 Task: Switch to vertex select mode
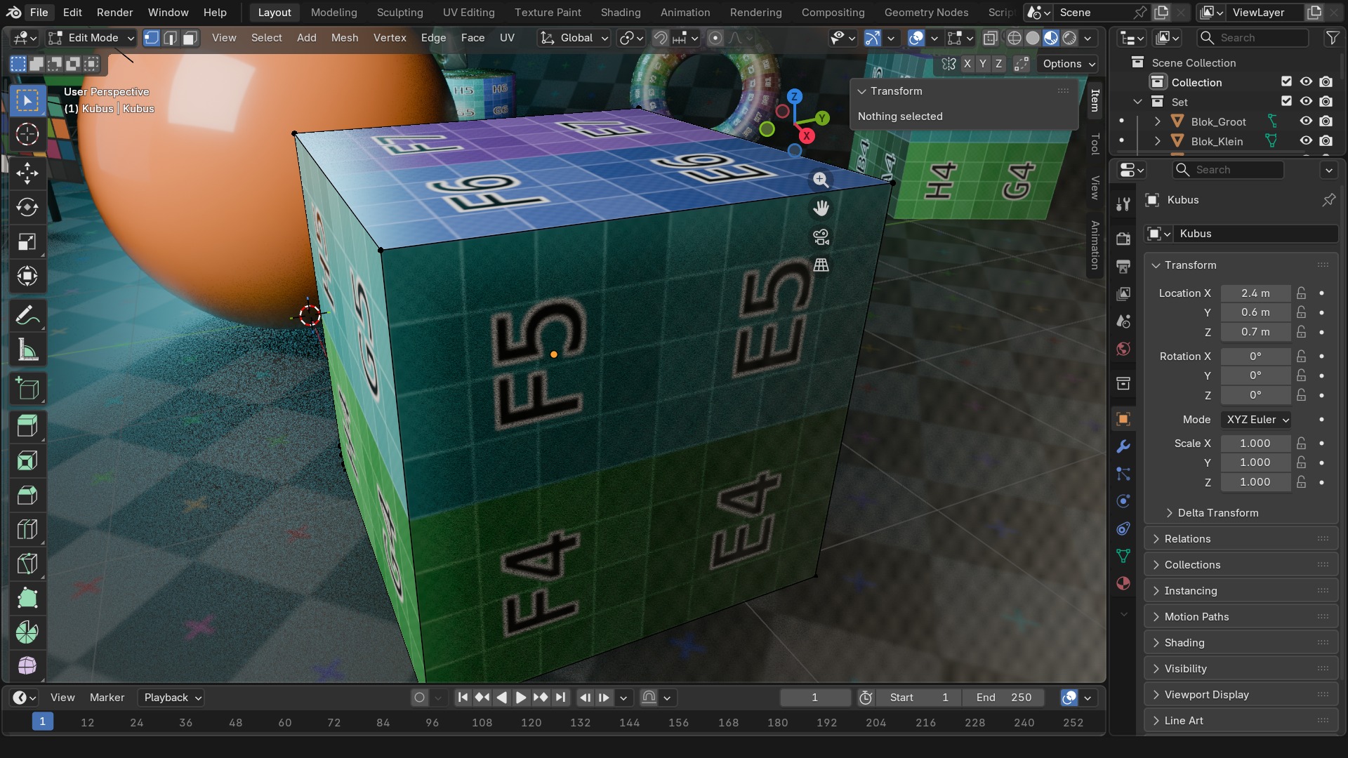pyautogui.click(x=152, y=38)
